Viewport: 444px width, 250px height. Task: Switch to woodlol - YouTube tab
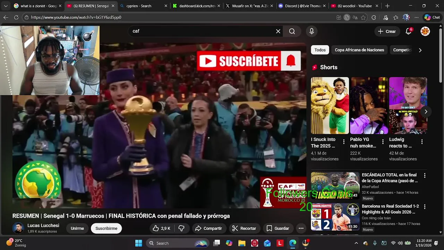(355, 6)
